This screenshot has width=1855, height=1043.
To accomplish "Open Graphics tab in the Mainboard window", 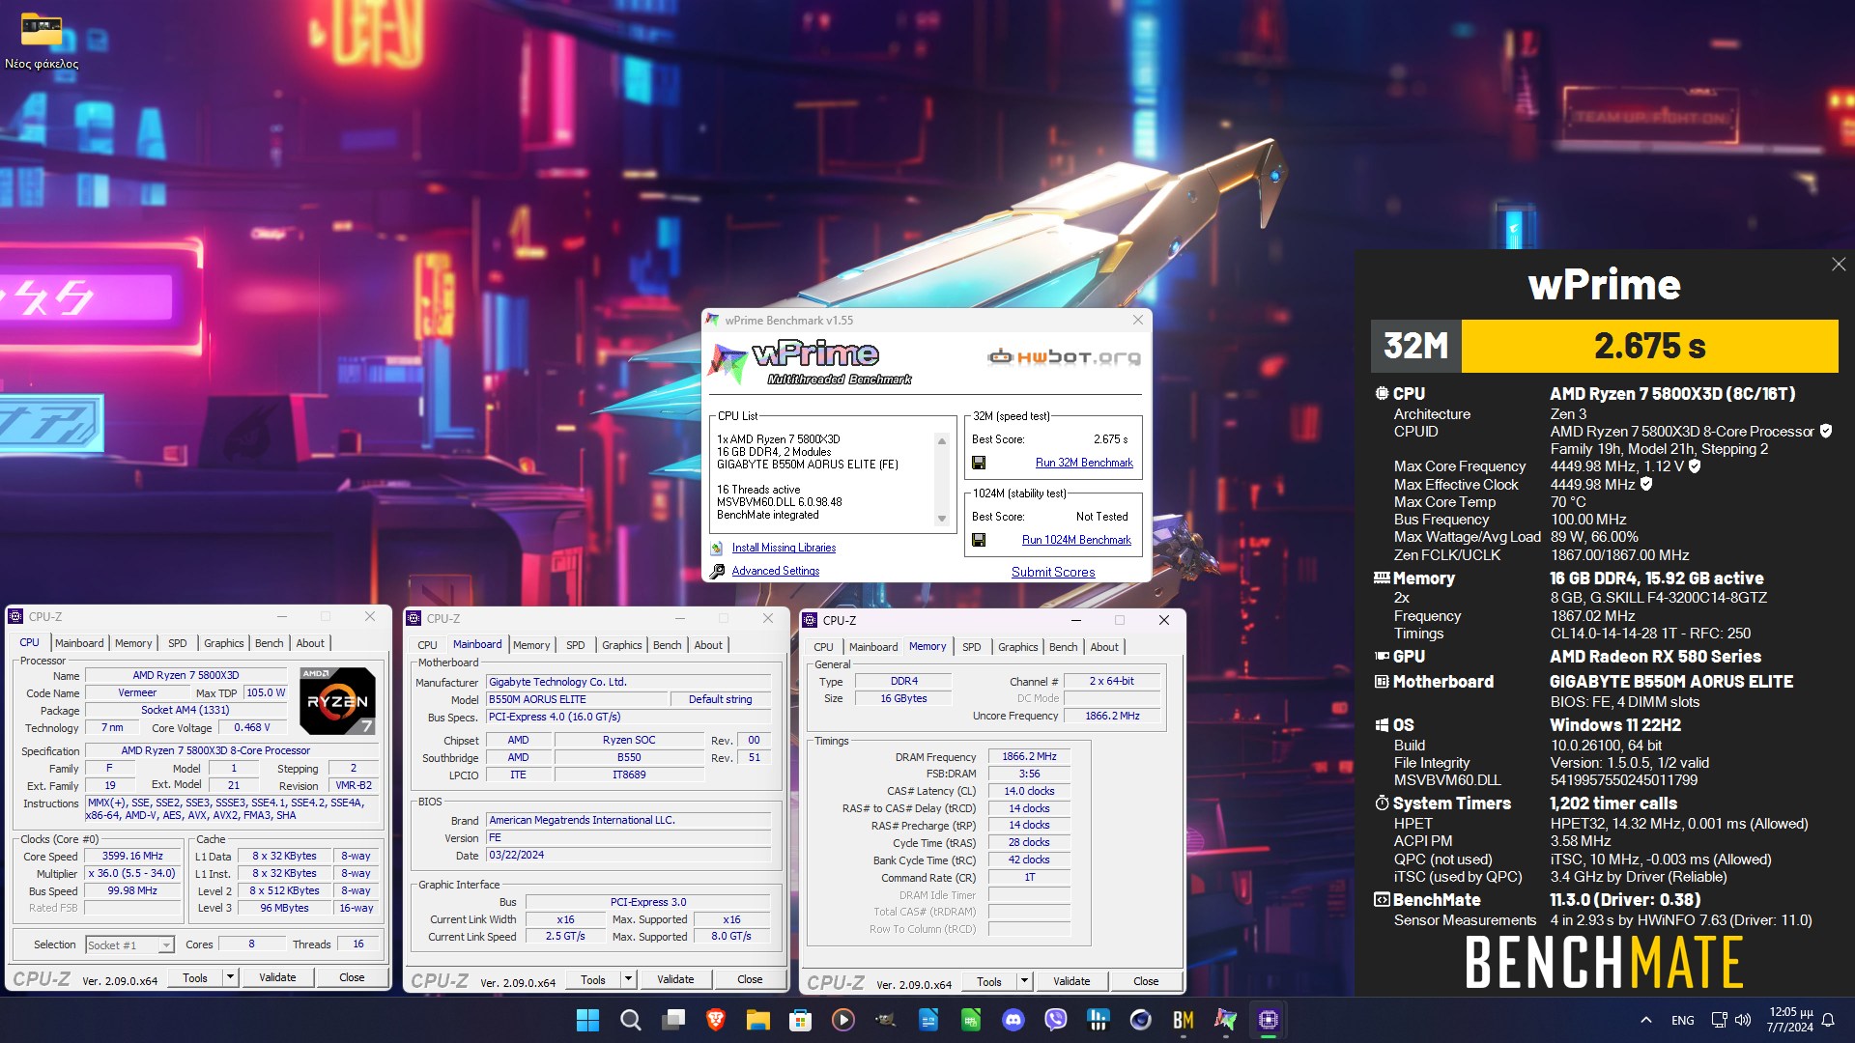I will point(622,645).
